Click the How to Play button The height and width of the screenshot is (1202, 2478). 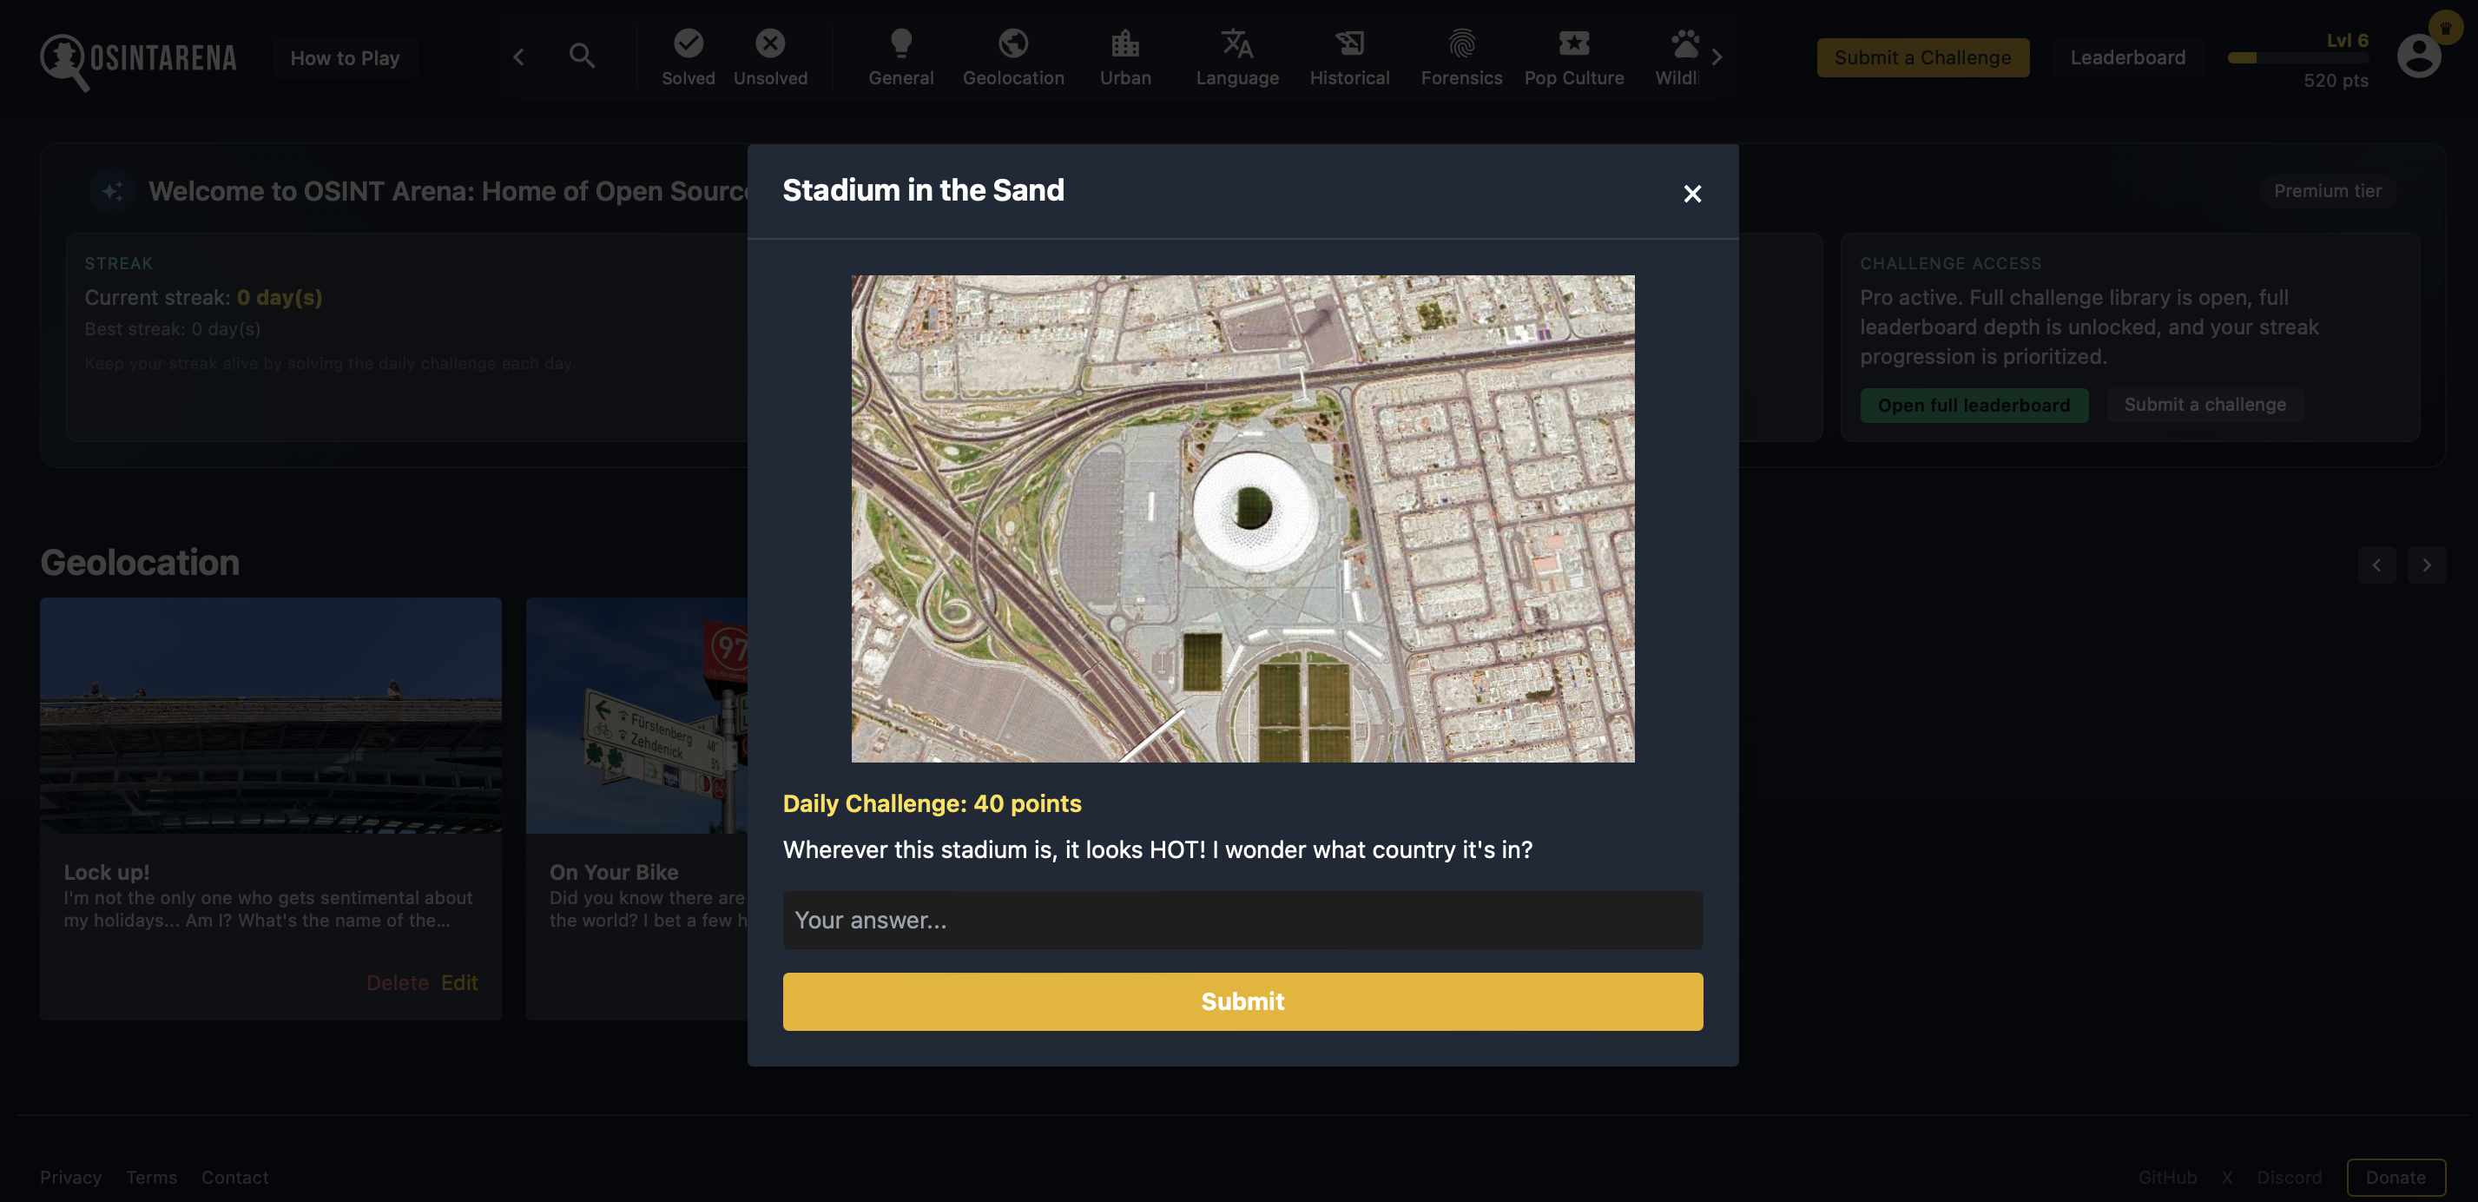(345, 57)
